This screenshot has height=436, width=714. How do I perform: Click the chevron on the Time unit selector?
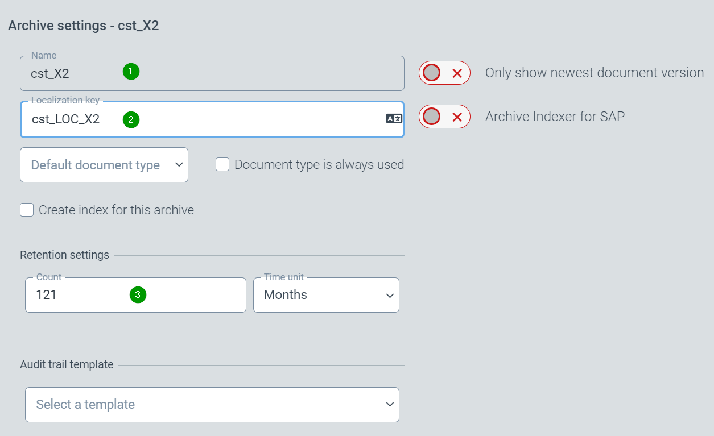[x=389, y=295]
